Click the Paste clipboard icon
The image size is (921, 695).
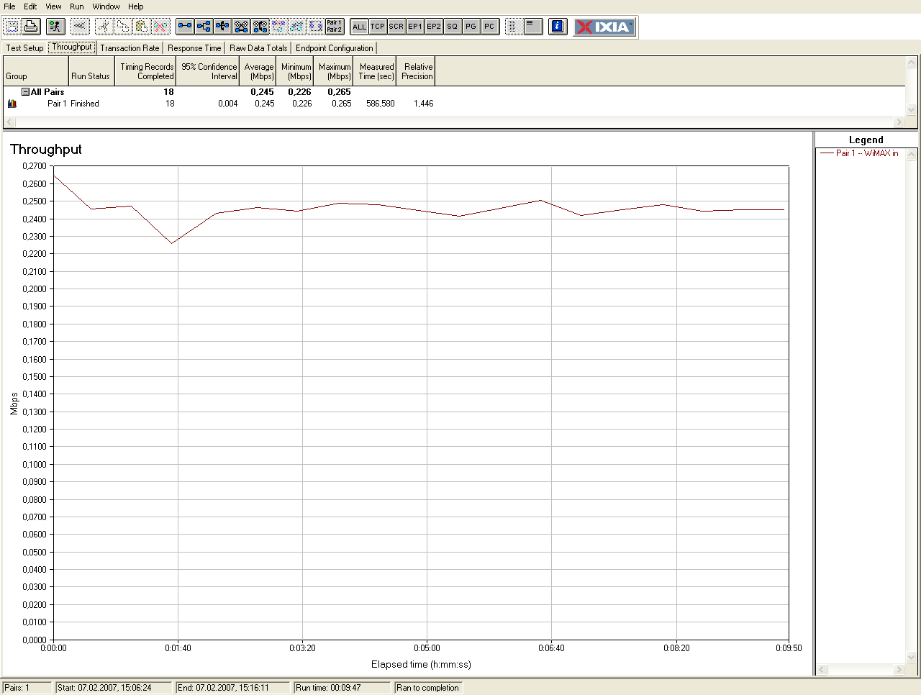point(142,27)
